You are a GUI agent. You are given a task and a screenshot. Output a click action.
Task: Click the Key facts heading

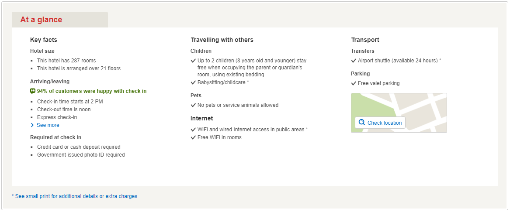click(x=44, y=40)
